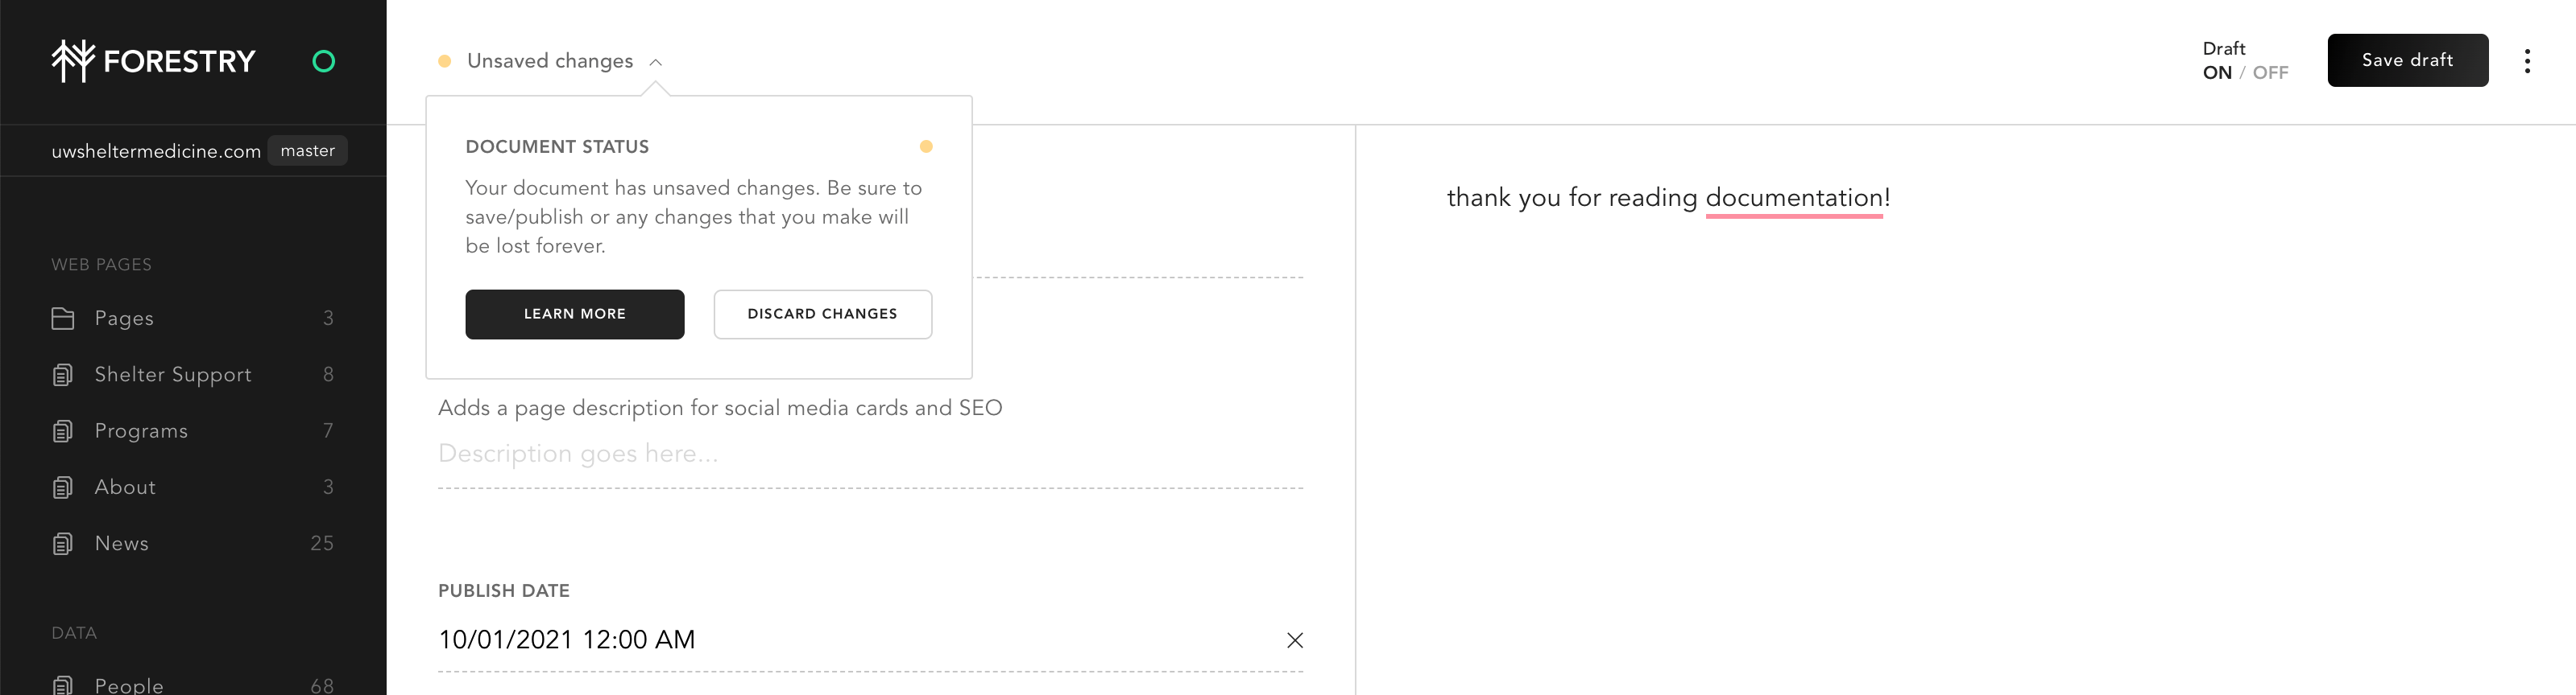Click the green status circle icon
Screen dimensions: 2576x695
(x=323, y=62)
